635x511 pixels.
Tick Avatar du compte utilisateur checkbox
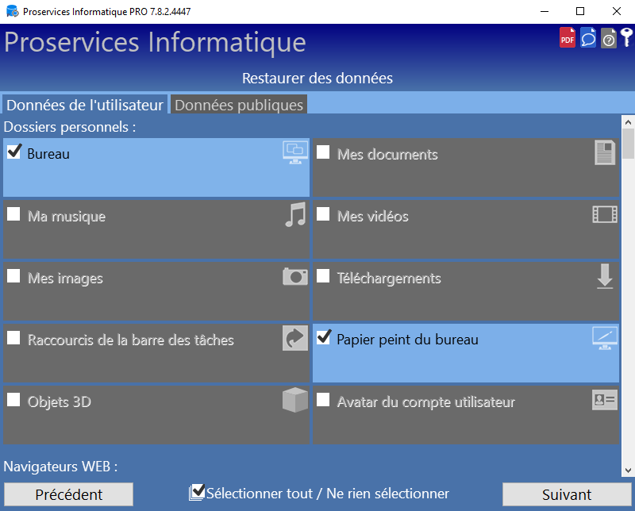click(x=323, y=400)
